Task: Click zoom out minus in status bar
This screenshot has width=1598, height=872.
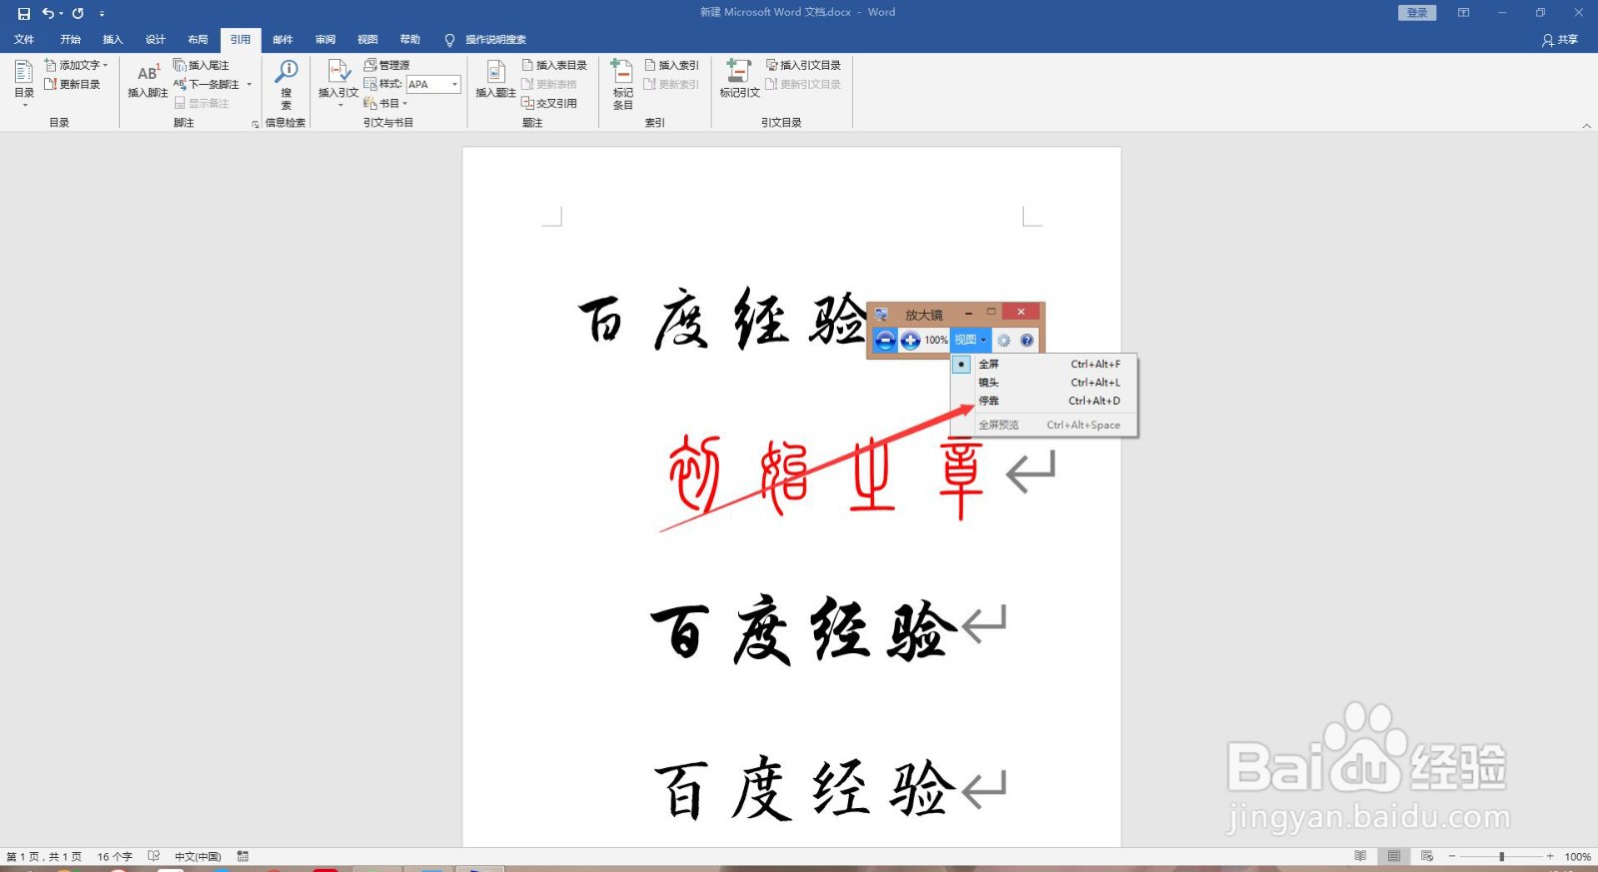Action: pos(1452,857)
